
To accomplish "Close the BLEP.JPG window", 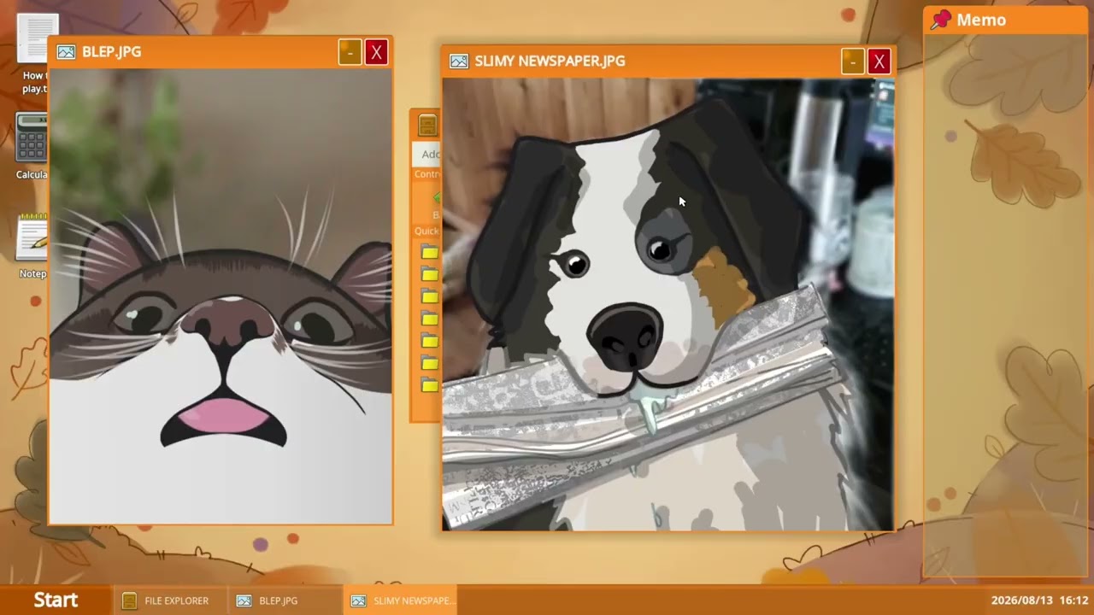I will click(x=376, y=52).
